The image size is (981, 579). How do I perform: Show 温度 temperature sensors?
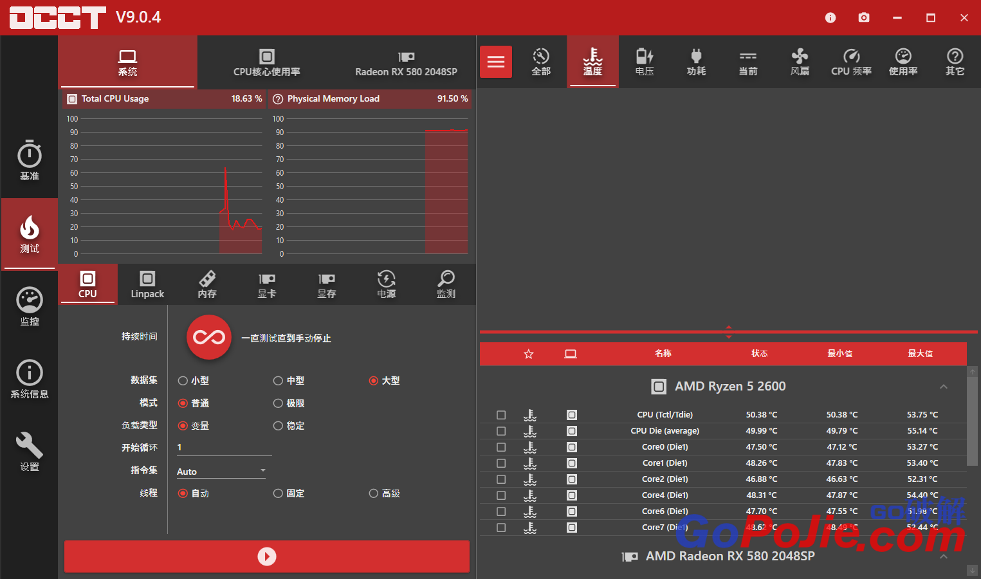pos(592,62)
